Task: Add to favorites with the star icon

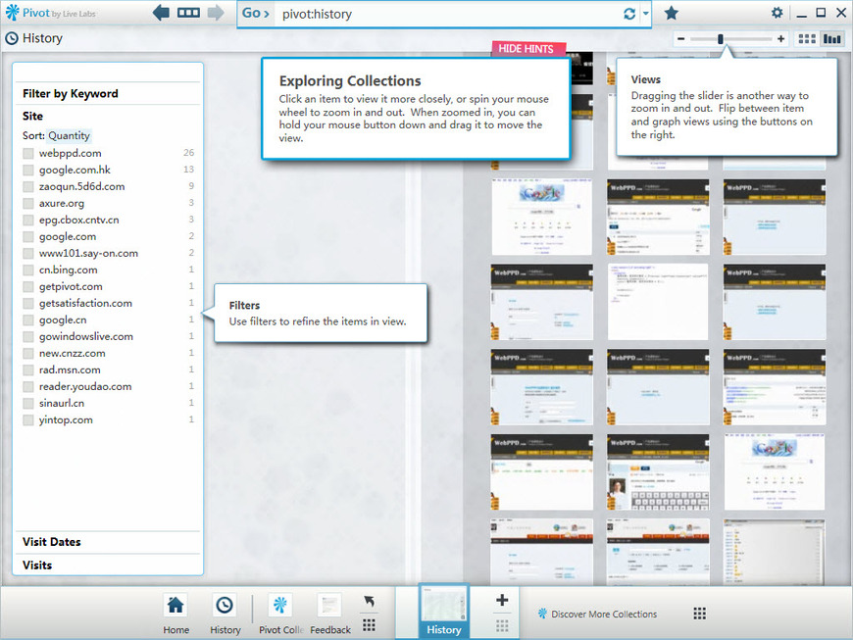Action: point(672,13)
